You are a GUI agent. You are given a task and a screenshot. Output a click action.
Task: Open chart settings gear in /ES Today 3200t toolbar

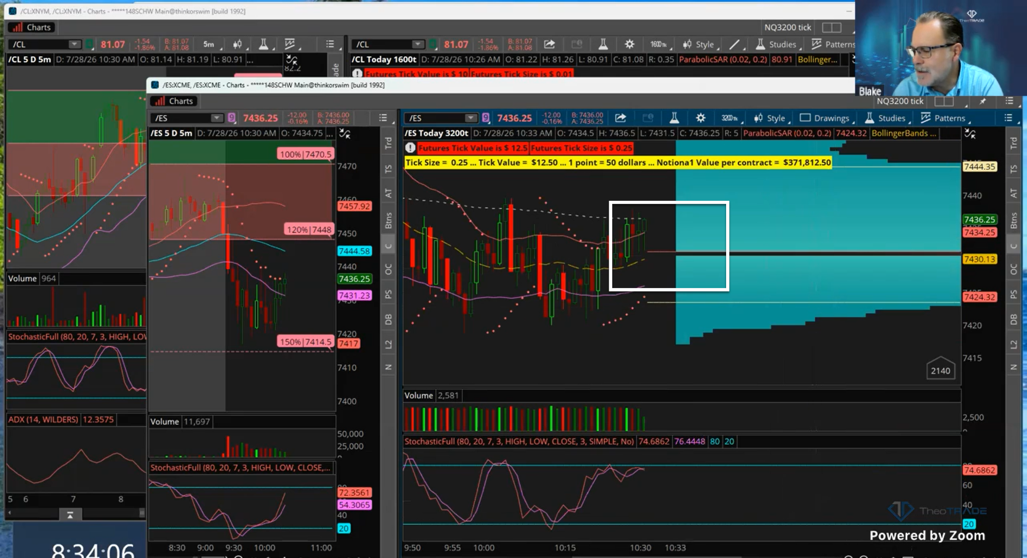701,118
